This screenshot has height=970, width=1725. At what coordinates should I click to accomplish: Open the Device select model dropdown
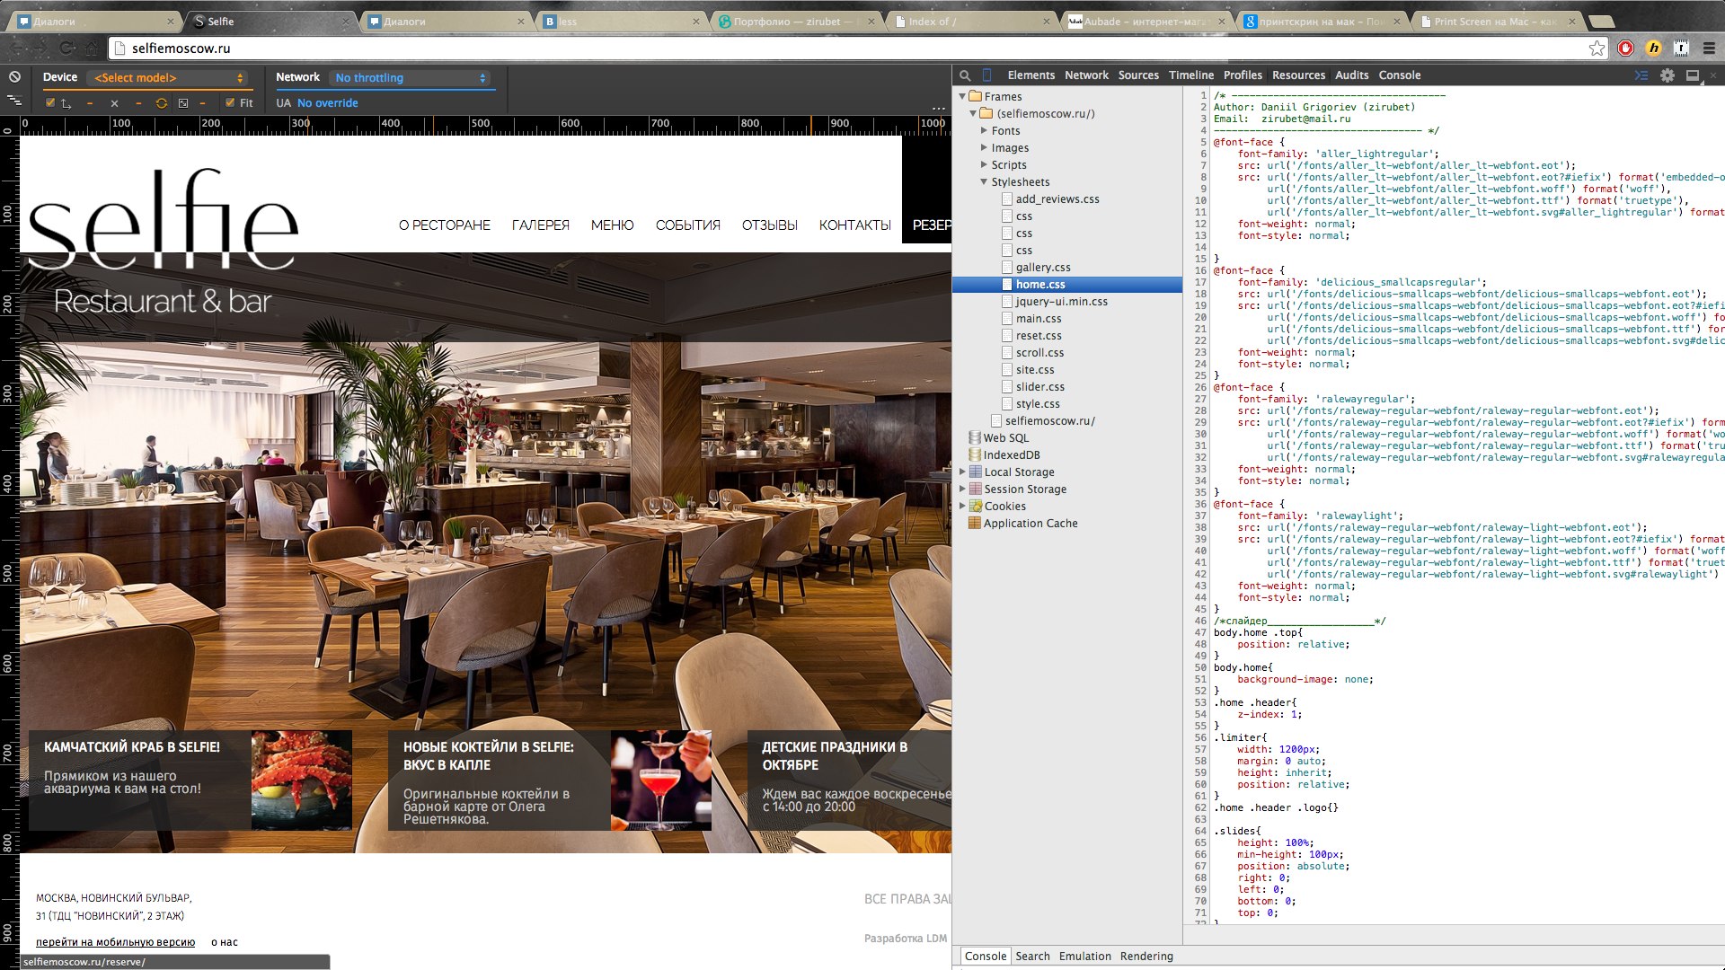166,78
